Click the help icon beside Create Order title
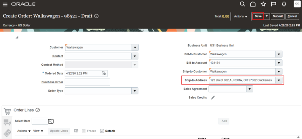Screen dimensions: 302x139 (96, 16)
